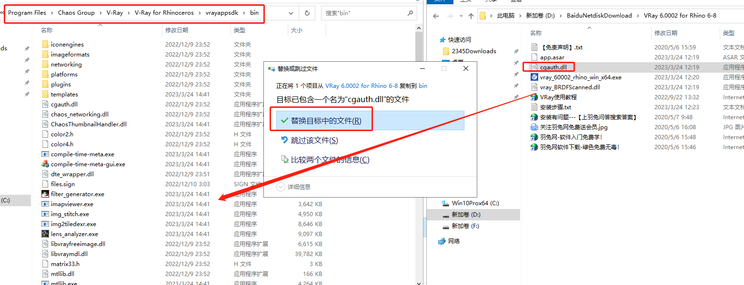Select the templates folder icon
This screenshot has width=744, height=285.
(45, 94)
